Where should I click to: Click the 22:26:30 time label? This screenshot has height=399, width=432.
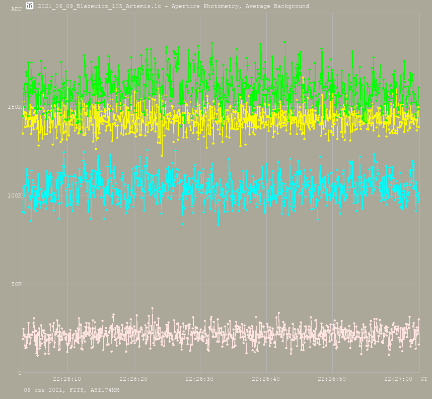pyautogui.click(x=199, y=379)
